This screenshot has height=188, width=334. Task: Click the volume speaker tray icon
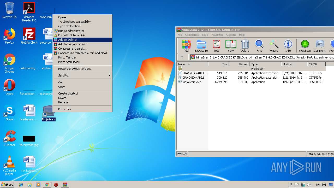309,185
